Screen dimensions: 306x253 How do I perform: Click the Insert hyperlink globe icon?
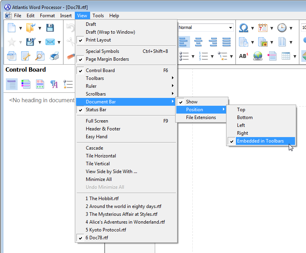257,56
